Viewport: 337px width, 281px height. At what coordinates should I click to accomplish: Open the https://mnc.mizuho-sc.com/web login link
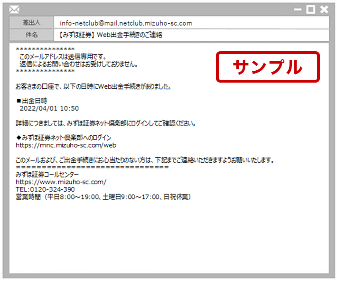point(66,145)
